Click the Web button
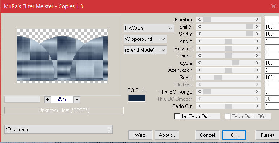 140,135
